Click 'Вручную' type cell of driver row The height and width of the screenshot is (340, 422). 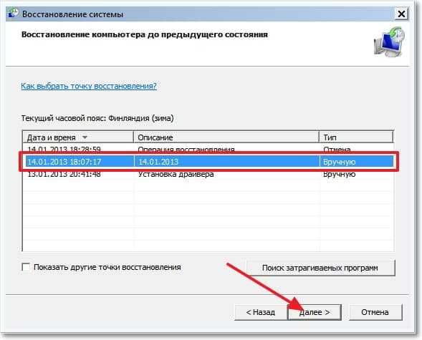[339, 174]
